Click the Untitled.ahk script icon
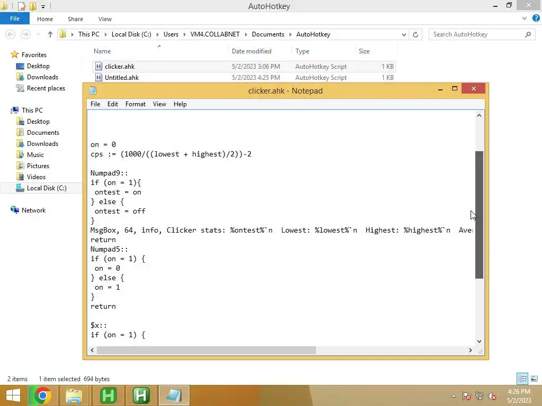This screenshot has width=542, height=406. 98,77
